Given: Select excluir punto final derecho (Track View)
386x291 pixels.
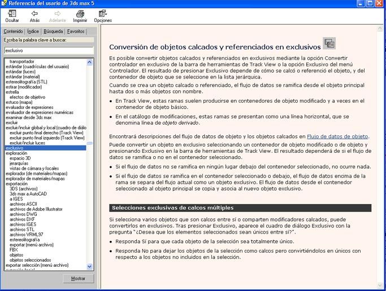Looking at the screenshot, I should 46,133.
